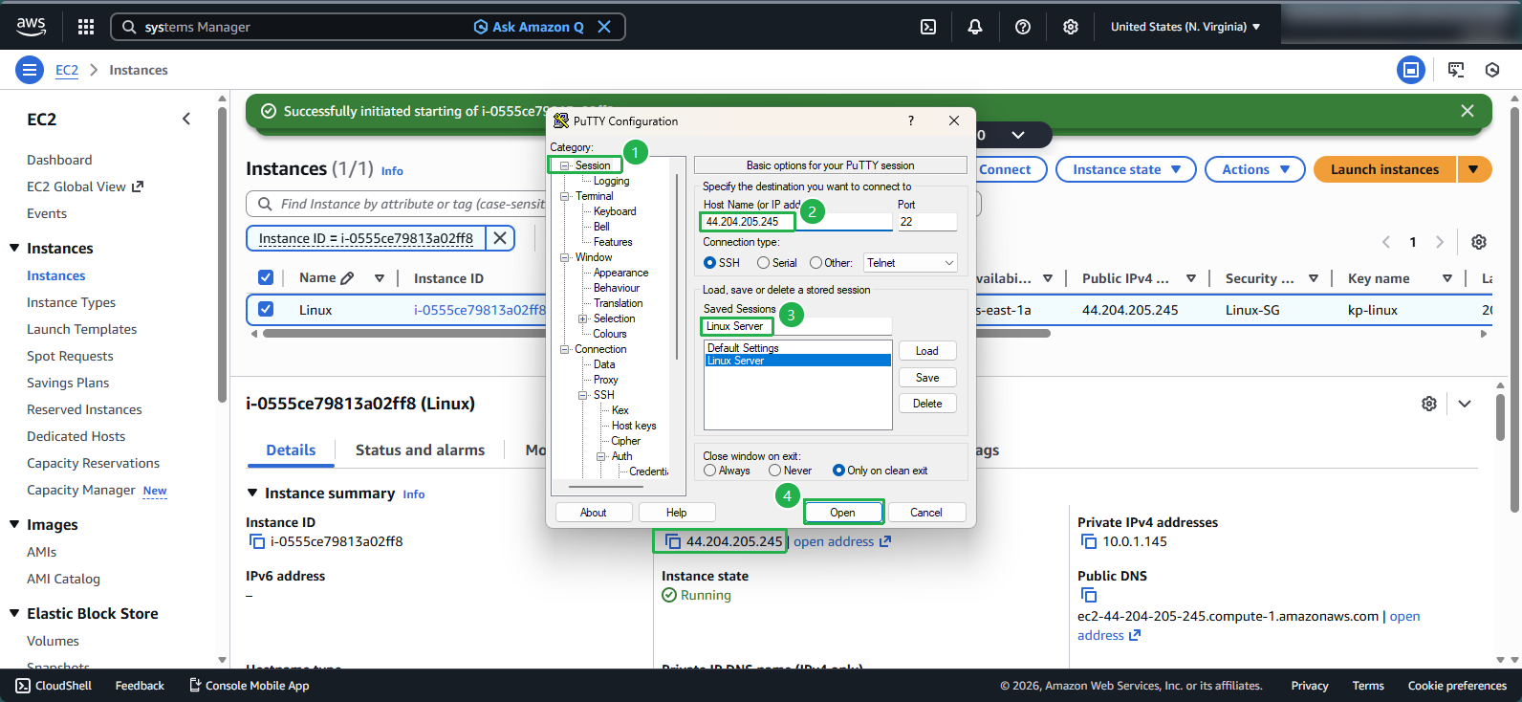This screenshot has height=702, width=1522.
Task: Clear the search bar with X icon
Action: click(x=604, y=27)
